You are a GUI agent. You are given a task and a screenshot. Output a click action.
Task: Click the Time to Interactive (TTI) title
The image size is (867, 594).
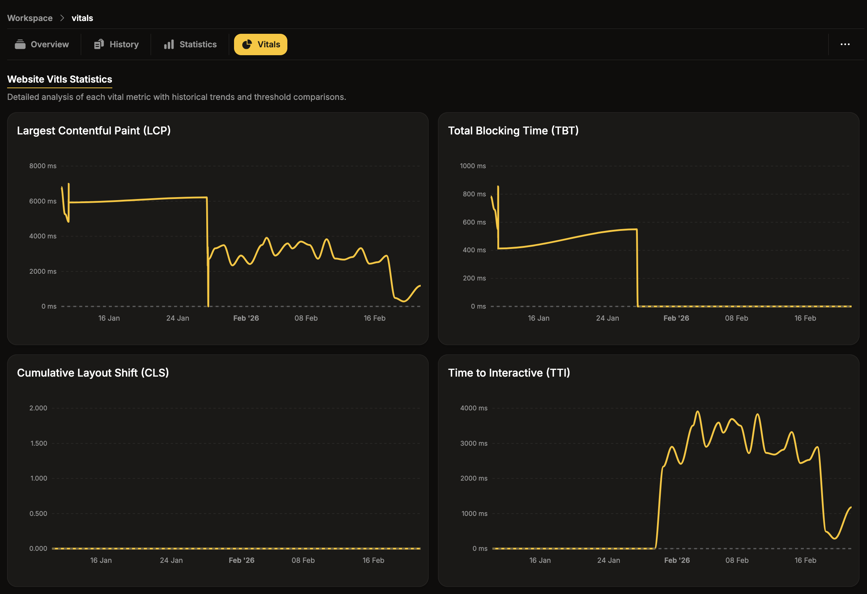click(x=509, y=373)
